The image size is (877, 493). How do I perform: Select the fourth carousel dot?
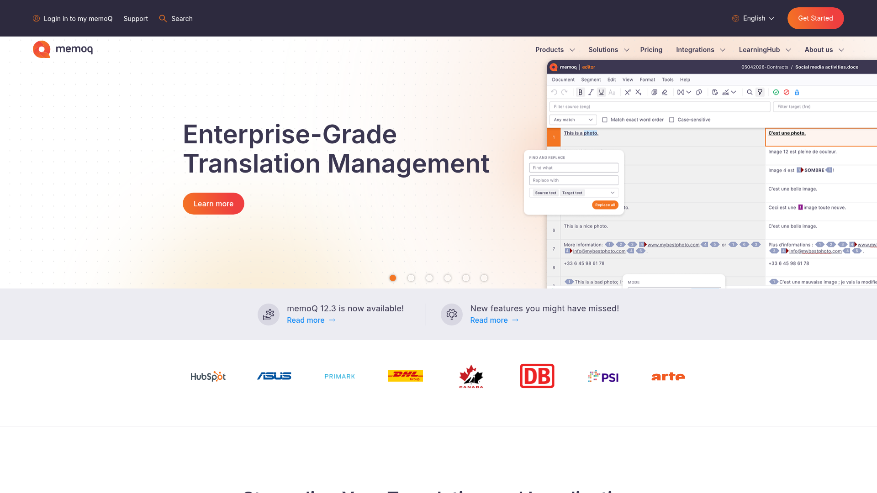tap(448, 278)
